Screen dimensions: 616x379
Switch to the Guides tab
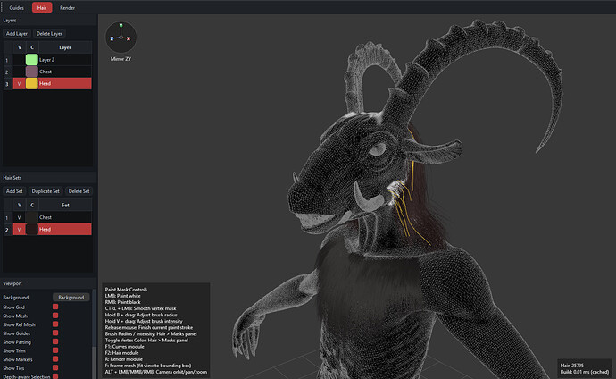[x=16, y=7]
